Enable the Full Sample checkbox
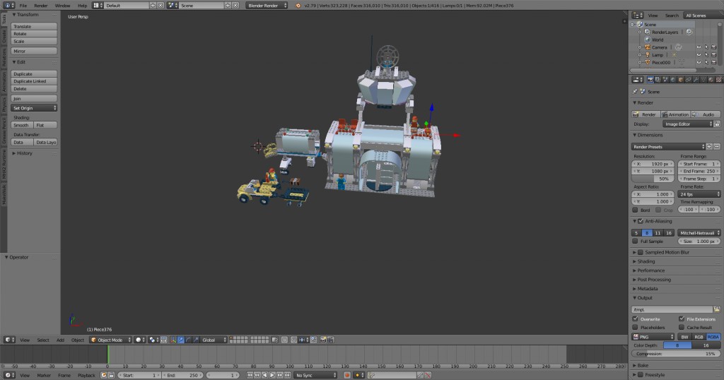The height and width of the screenshot is (380, 724). [635, 241]
